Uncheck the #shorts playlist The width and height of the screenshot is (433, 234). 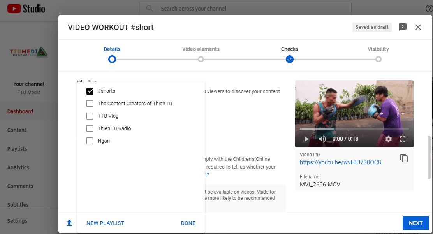click(x=90, y=91)
